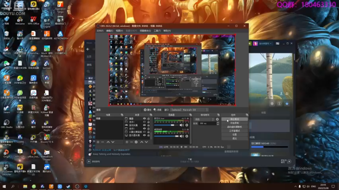Click the star favorite icon in Steam window
Viewport: 339px width, 190px height.
coord(287,103)
